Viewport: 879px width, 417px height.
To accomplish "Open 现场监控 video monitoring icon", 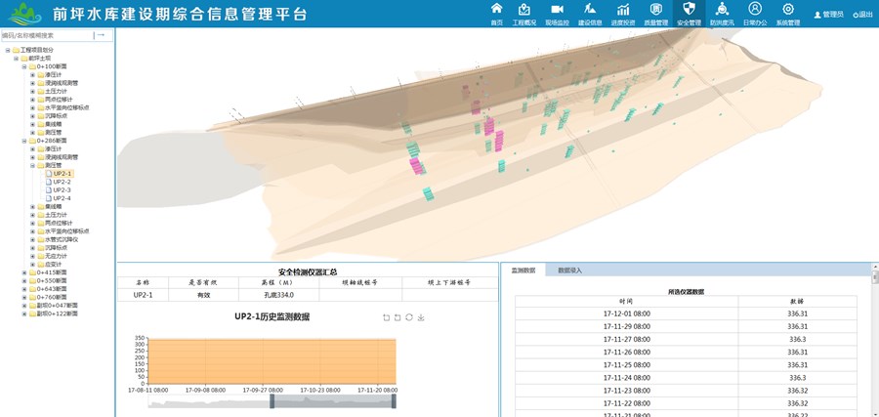I will [x=557, y=13].
